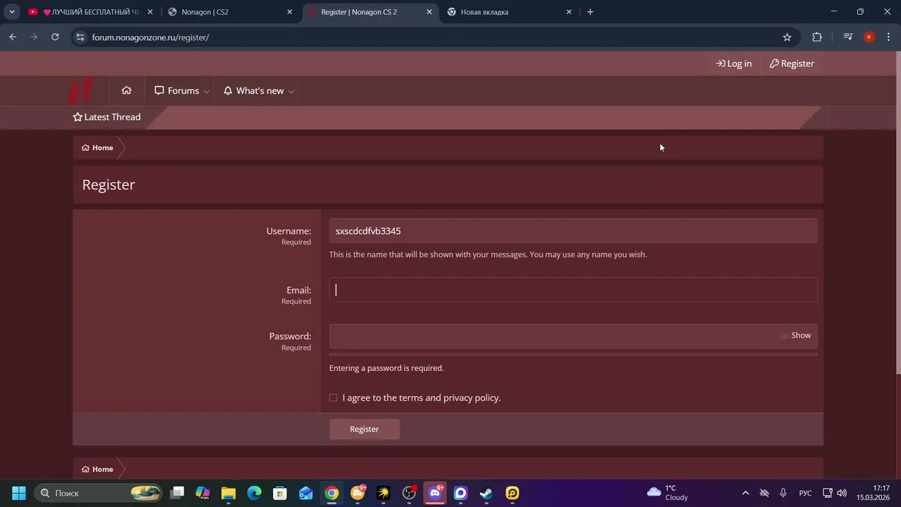The width and height of the screenshot is (901, 507).
Task: Switch to the YouTube video tab
Action: point(90,12)
